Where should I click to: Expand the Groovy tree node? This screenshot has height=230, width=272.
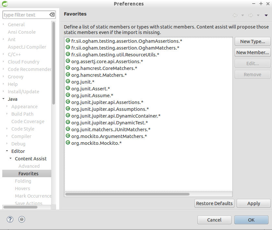3,76
